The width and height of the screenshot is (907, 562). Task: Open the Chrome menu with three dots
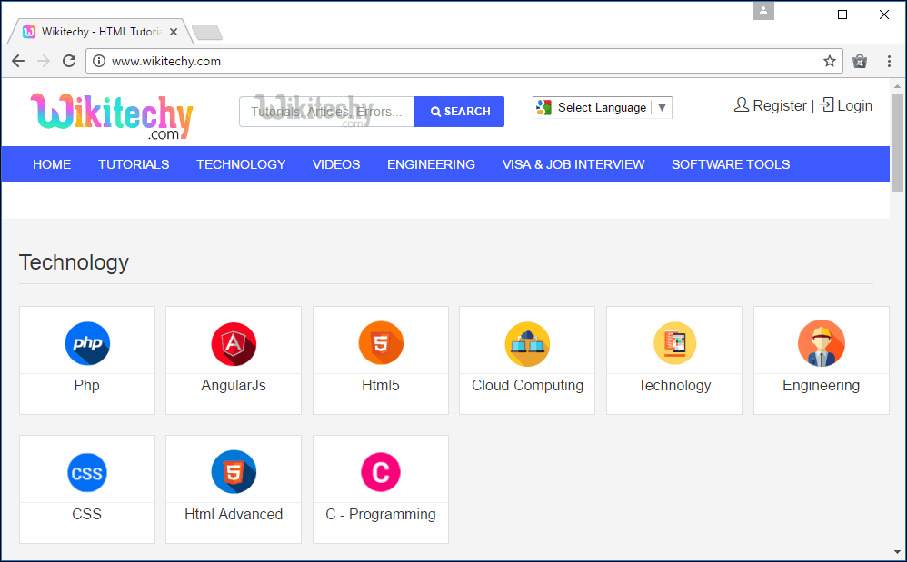pyautogui.click(x=889, y=61)
